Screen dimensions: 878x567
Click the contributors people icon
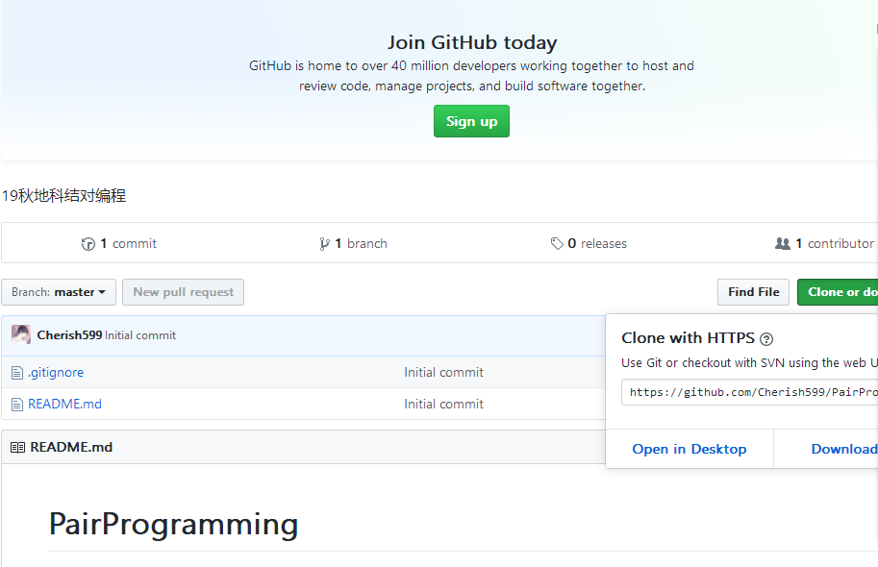tap(782, 243)
